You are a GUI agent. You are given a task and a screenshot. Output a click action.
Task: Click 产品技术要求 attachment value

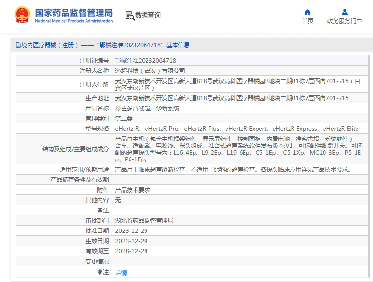pyautogui.click(x=133, y=190)
